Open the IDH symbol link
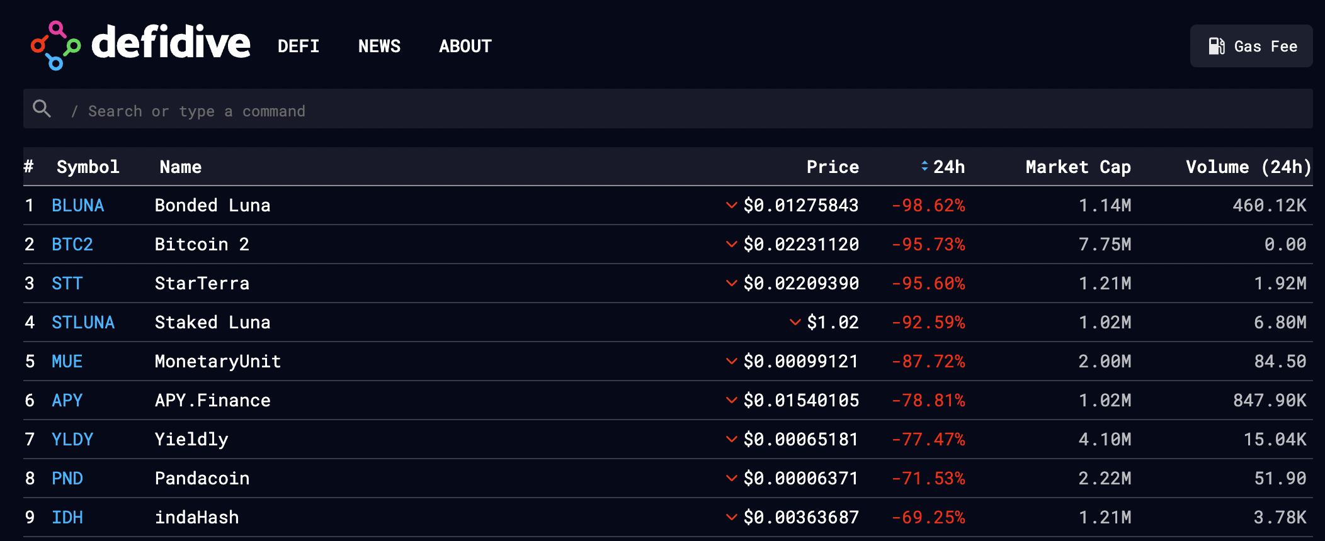 tap(67, 517)
